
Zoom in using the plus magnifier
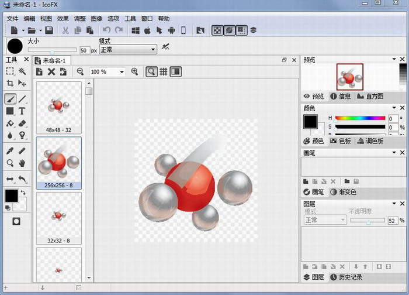coord(134,71)
